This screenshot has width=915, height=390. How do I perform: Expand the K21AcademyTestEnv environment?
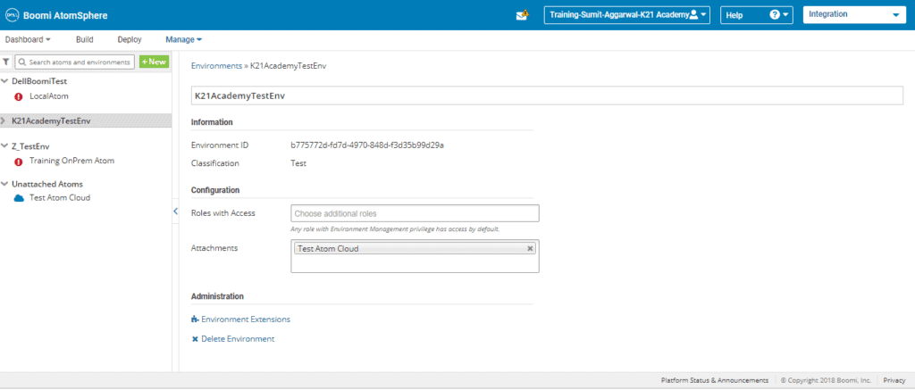[4, 120]
